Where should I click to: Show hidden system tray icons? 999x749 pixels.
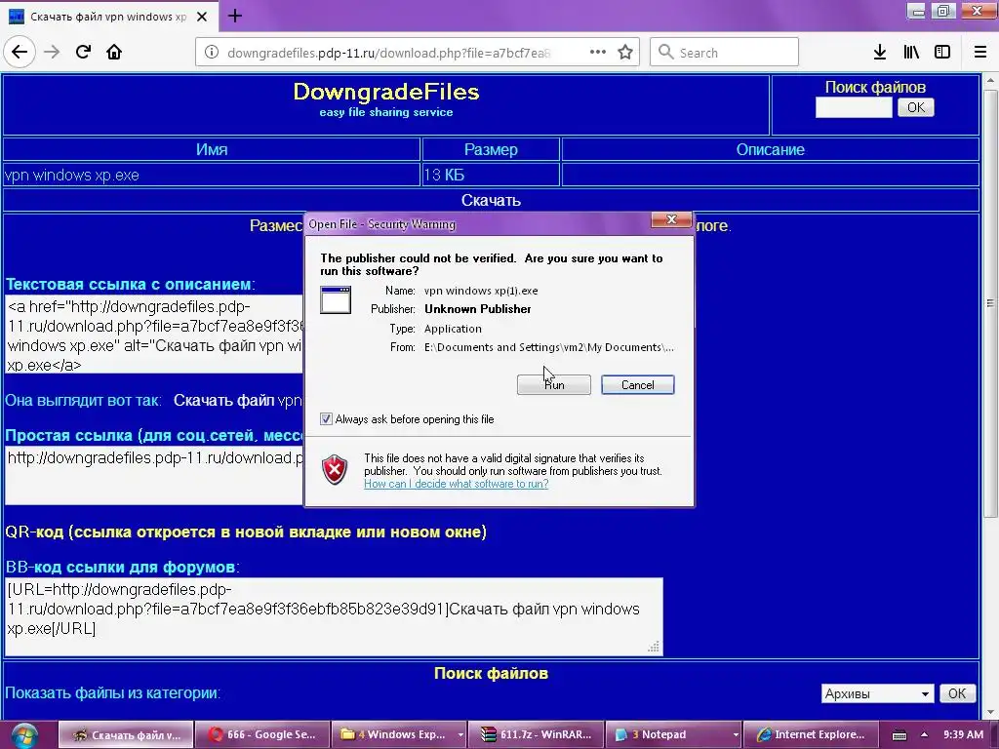[924, 735]
